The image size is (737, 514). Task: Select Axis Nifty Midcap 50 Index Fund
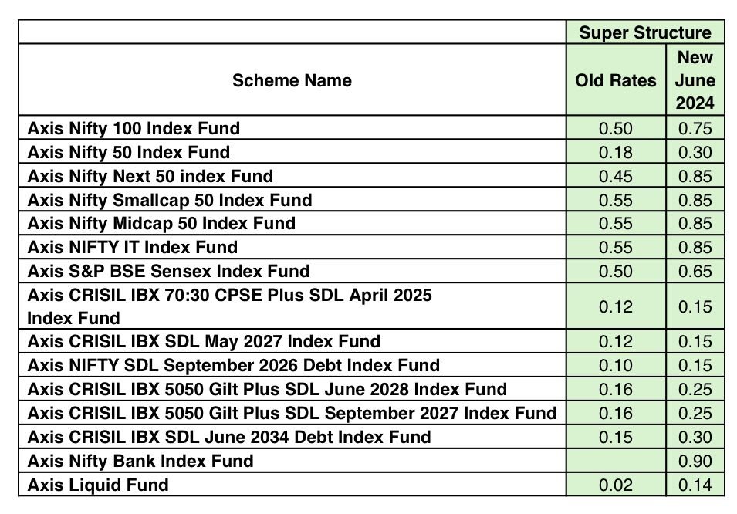coord(161,224)
